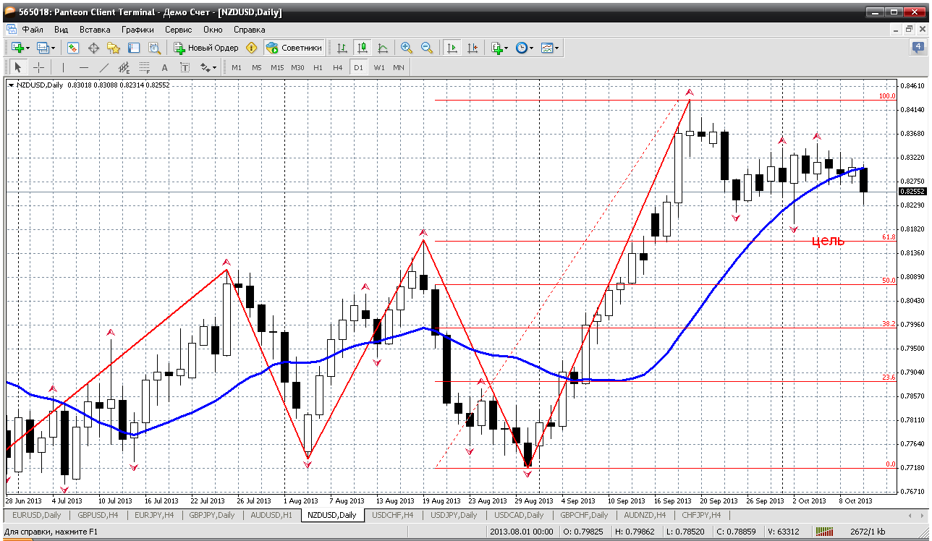Set timeframe to H4
This screenshot has height=541, width=932.
tap(338, 67)
